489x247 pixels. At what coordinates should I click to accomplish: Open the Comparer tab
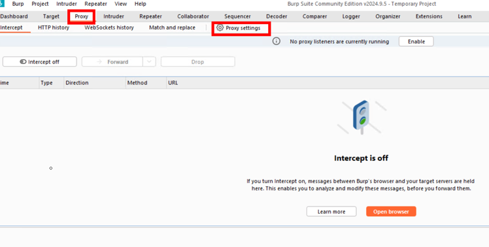pos(314,16)
